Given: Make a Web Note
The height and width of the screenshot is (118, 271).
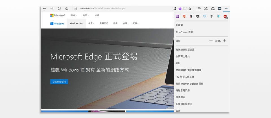Looking at the screenshot, I should click(206, 8).
